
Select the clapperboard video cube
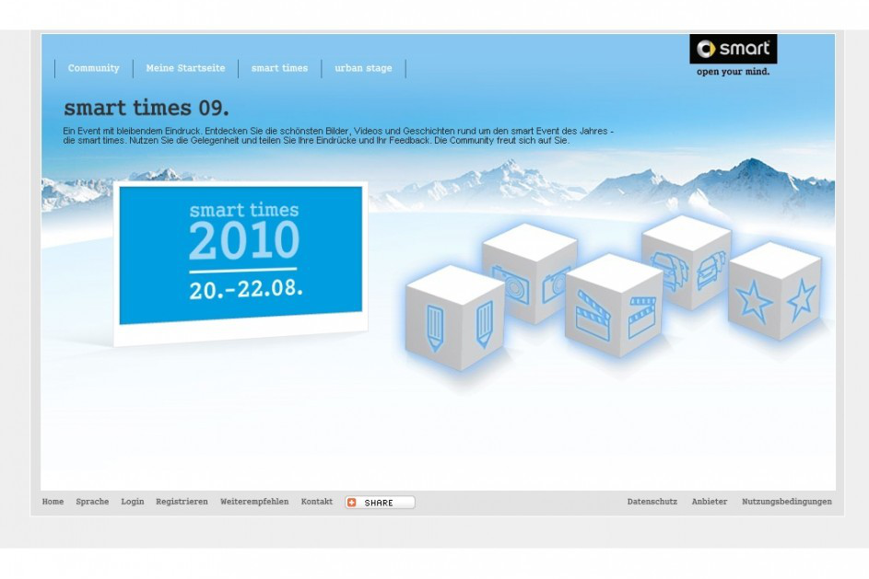[614, 306]
